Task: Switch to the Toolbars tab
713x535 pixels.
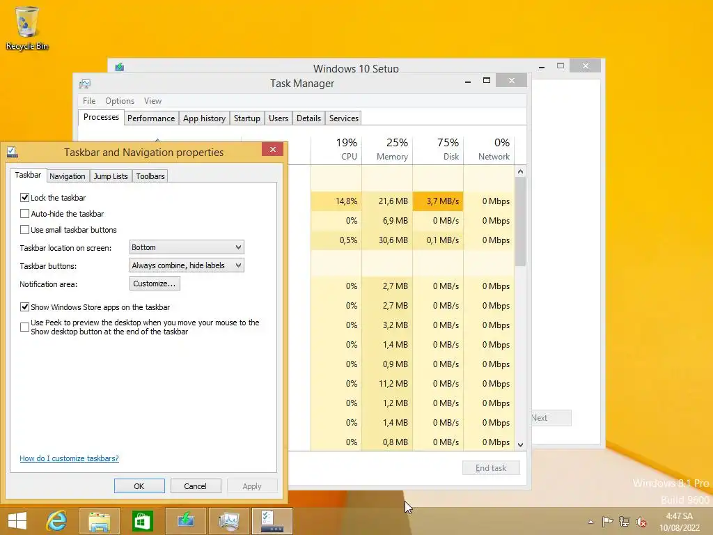Action: (150, 176)
